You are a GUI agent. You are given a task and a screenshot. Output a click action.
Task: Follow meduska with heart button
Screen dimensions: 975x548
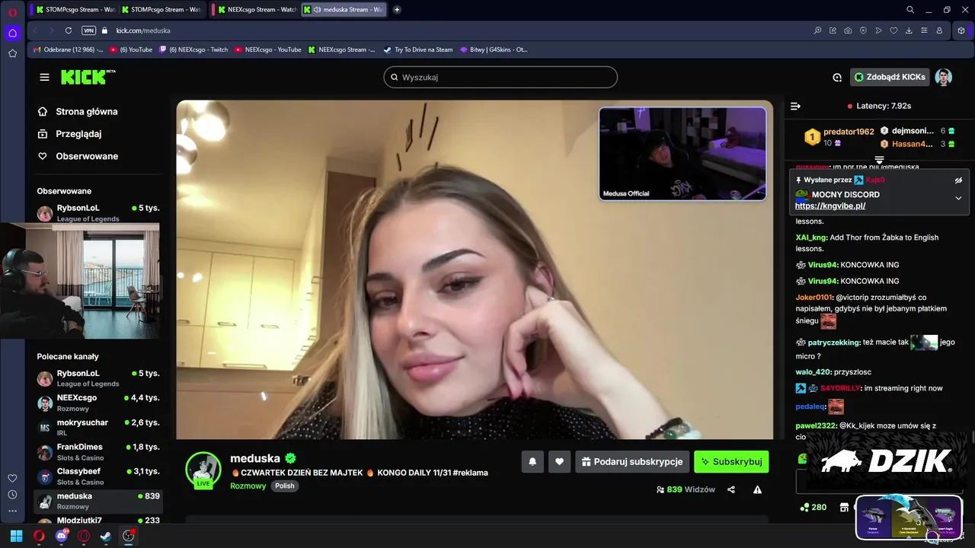click(559, 461)
